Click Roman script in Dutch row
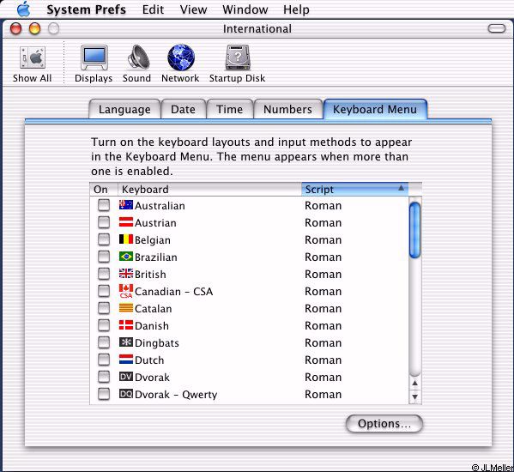Screen dimensions: 514x472 point(324,360)
